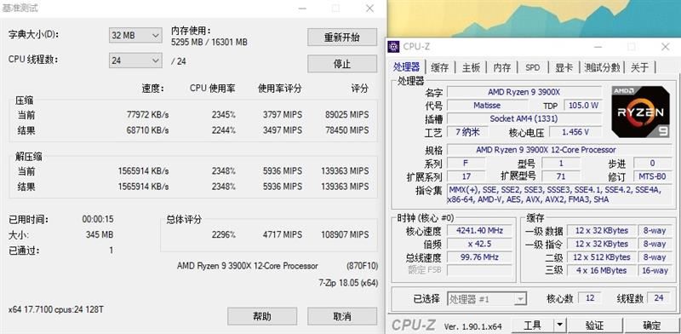Click the 停止 button
The image size is (681, 334).
[342, 64]
